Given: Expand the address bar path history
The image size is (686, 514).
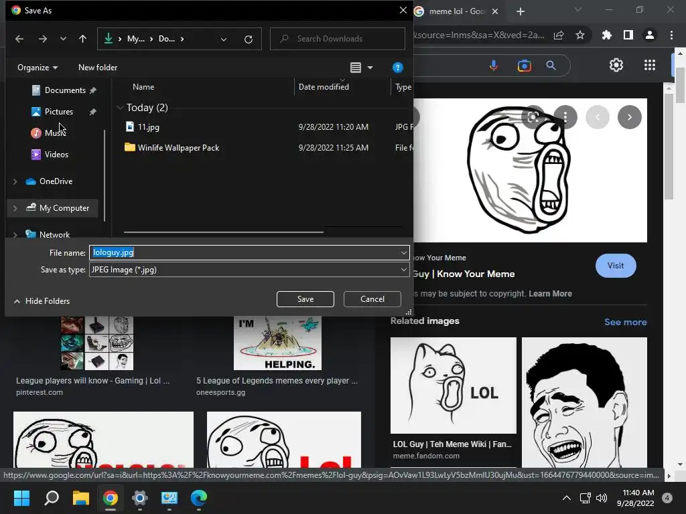Looking at the screenshot, I should (224, 39).
